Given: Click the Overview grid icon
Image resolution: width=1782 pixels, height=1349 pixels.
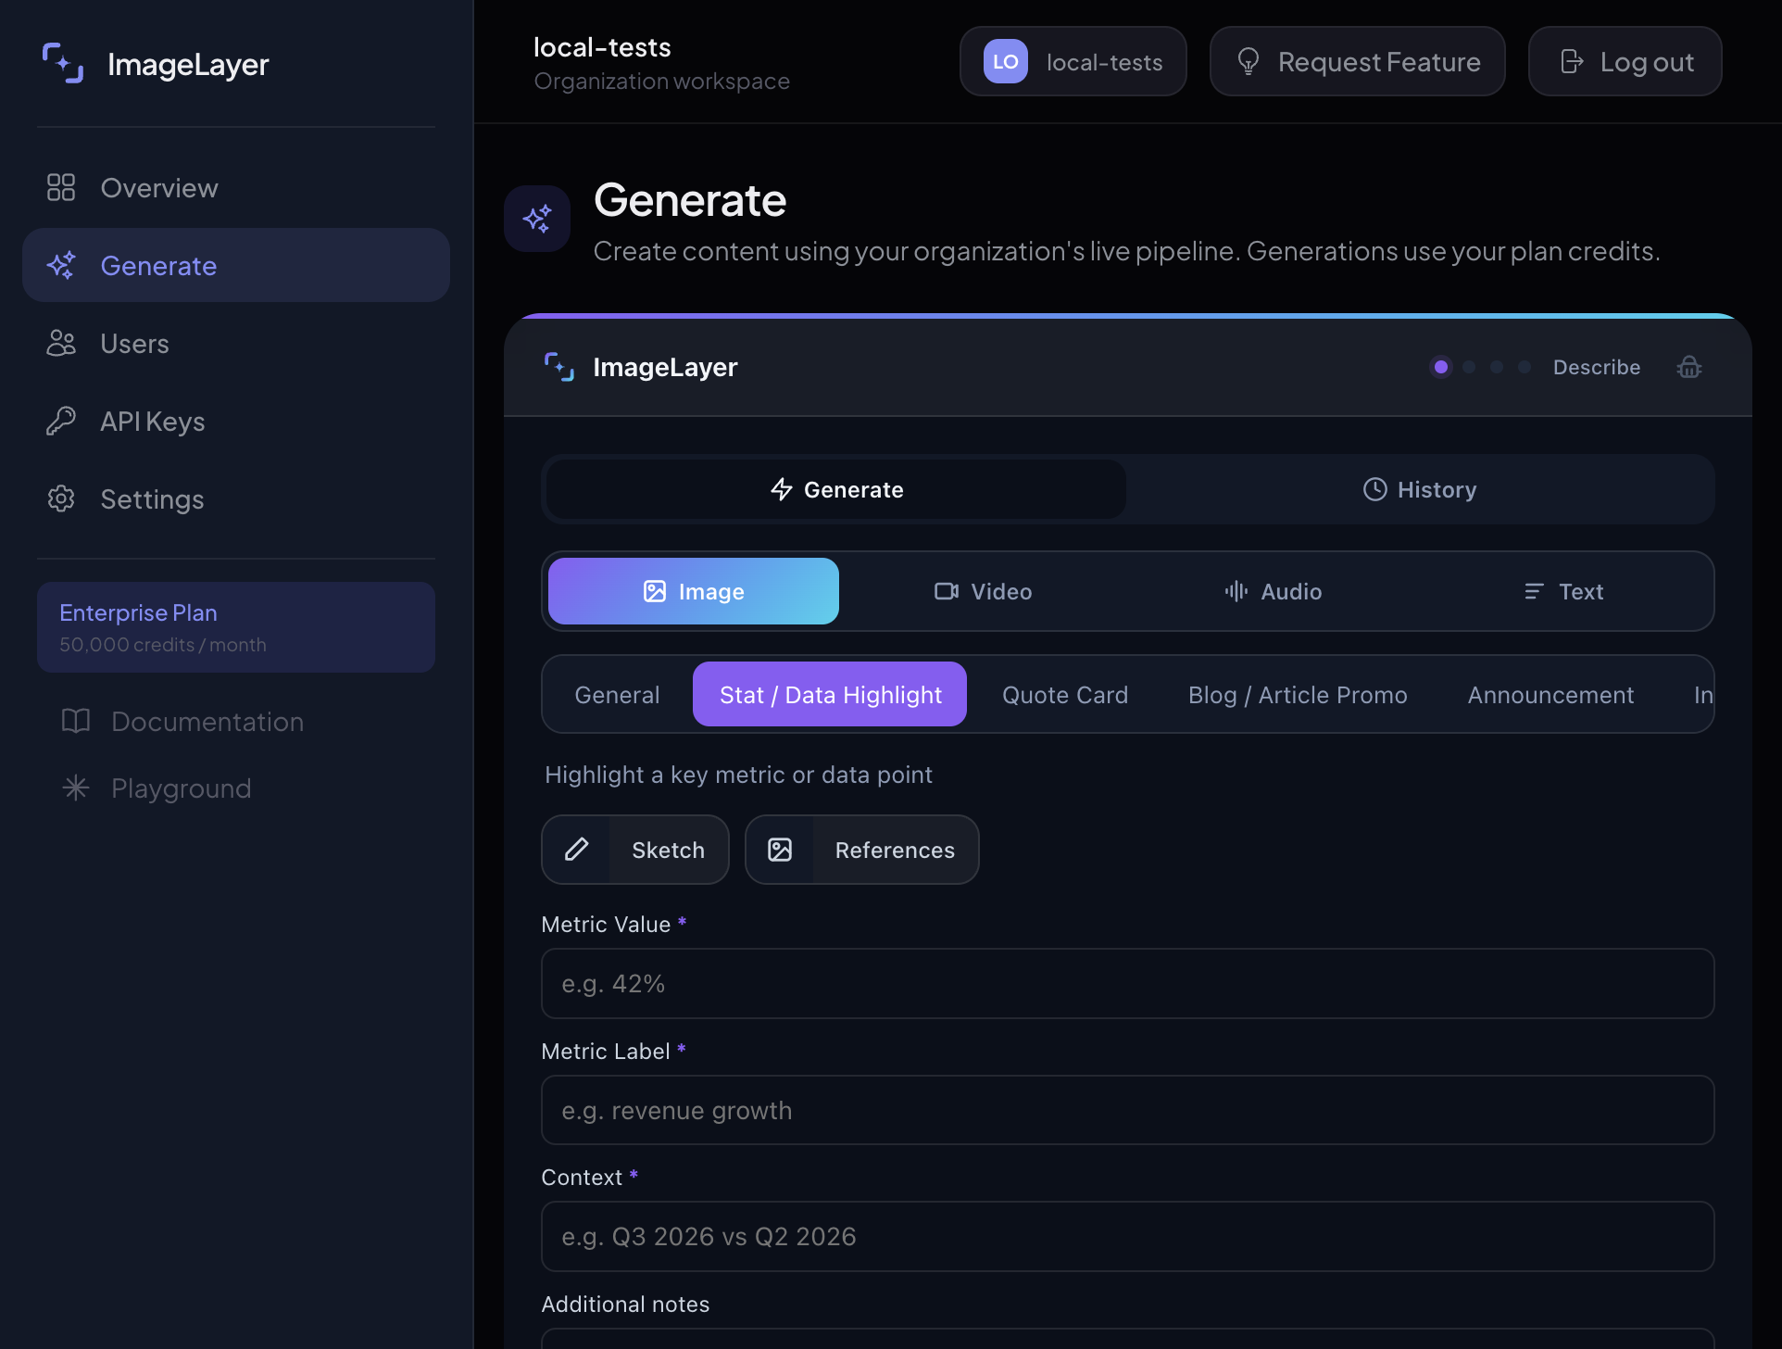Looking at the screenshot, I should 61,187.
